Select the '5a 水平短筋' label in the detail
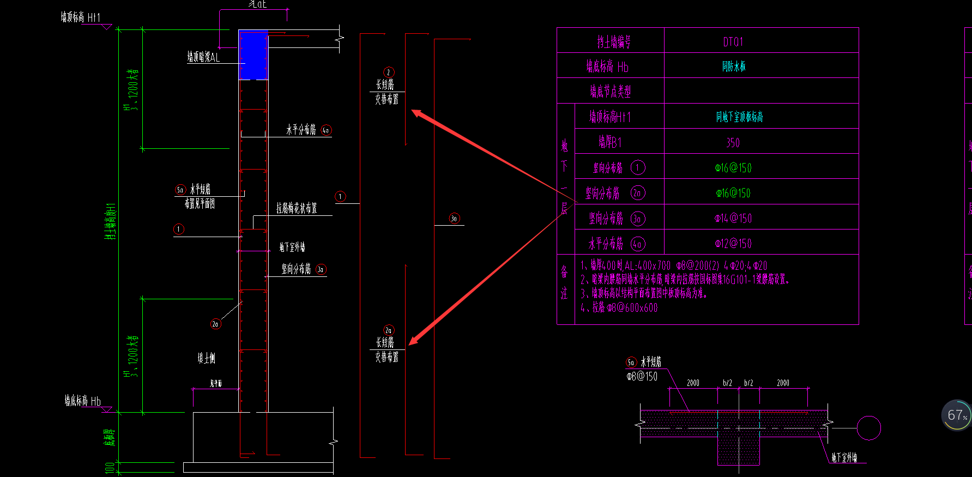This screenshot has height=477, width=972. (x=644, y=362)
